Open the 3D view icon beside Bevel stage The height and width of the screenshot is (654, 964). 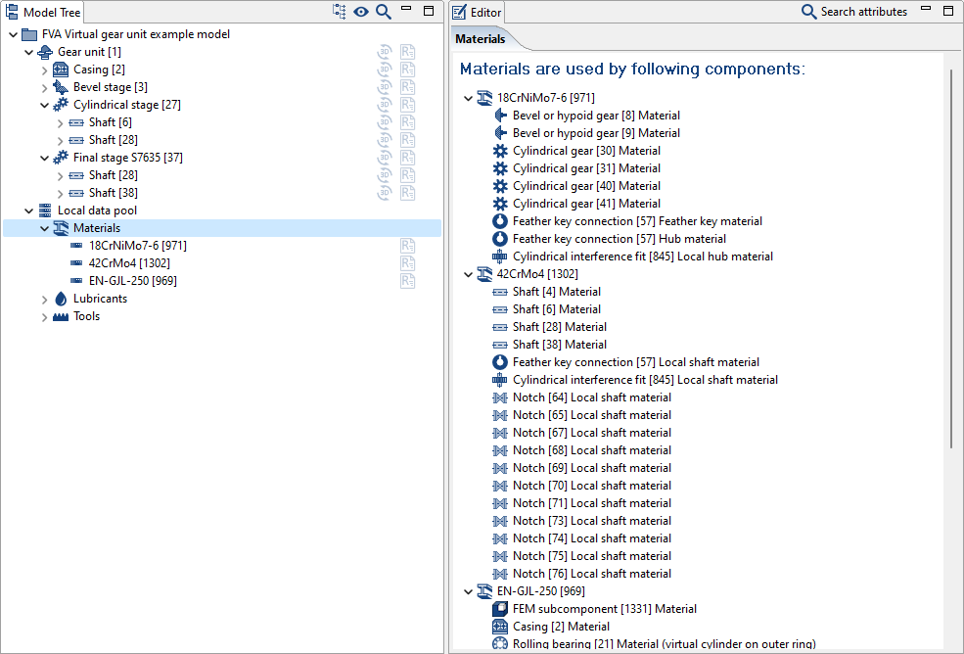[x=384, y=86]
